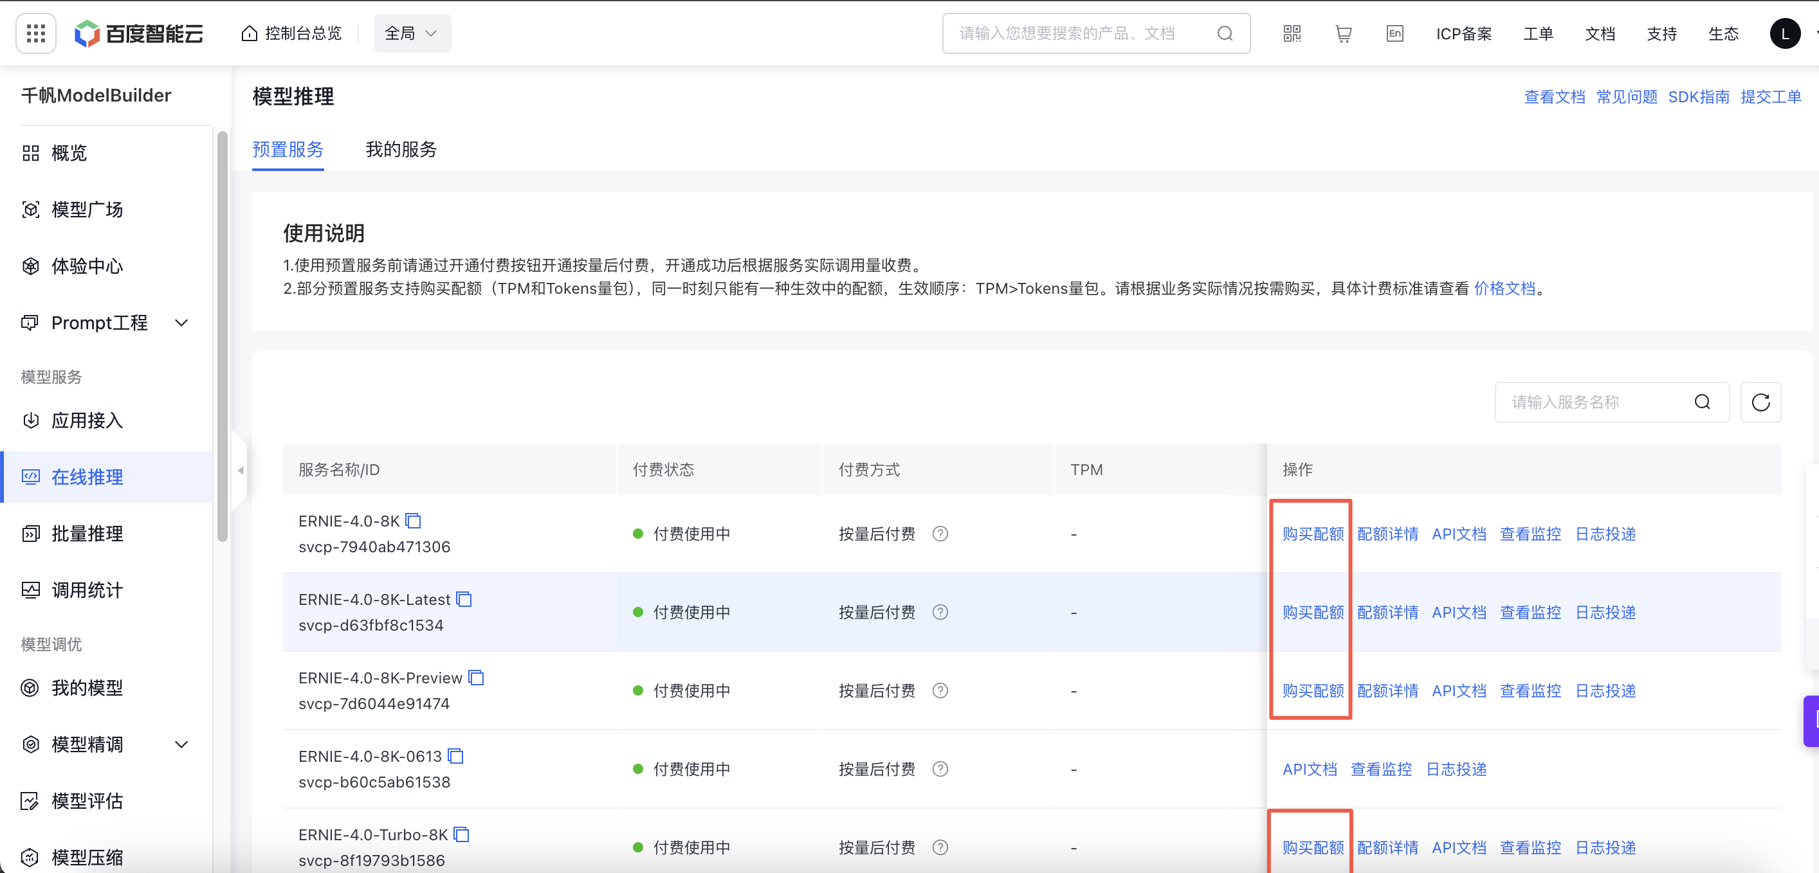1819x873 pixels.
Task: Collapse the sidebar with the arrow handle
Action: [240, 470]
